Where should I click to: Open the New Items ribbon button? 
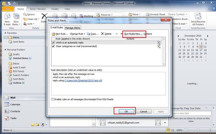pos(16,19)
